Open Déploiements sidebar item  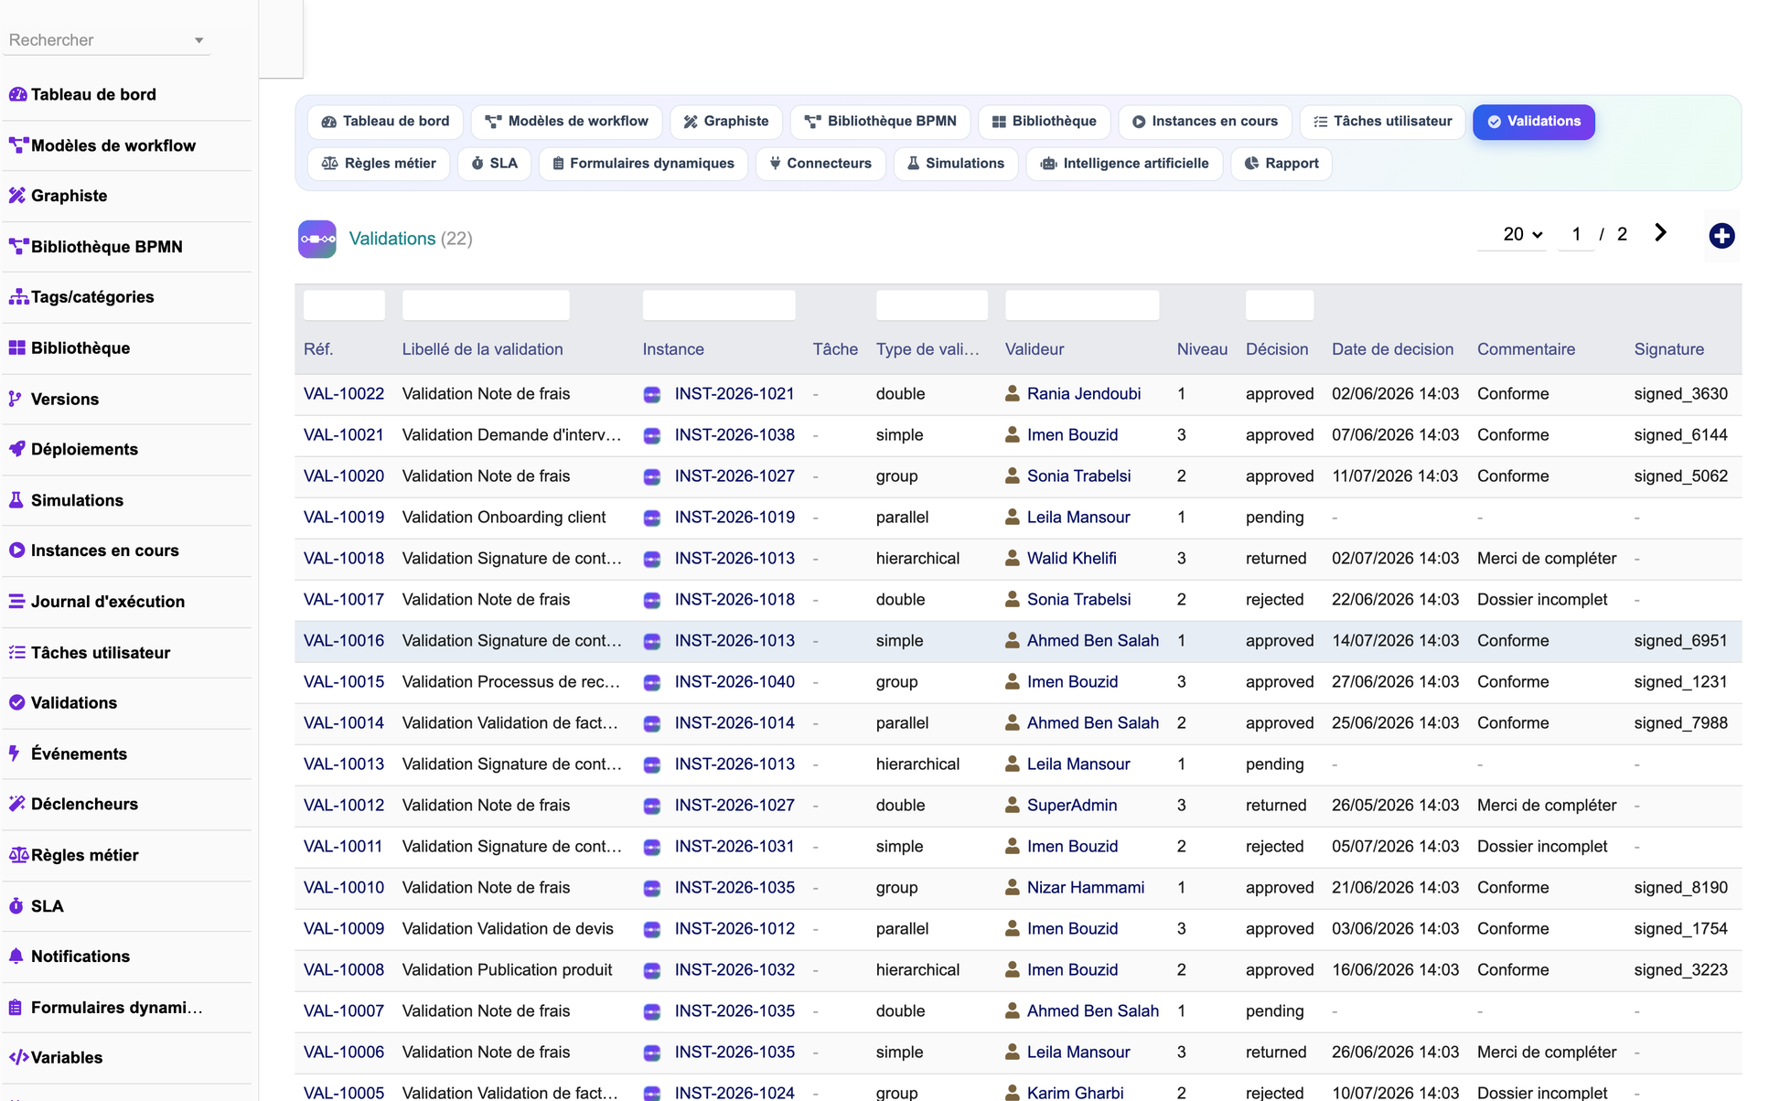[73, 450]
